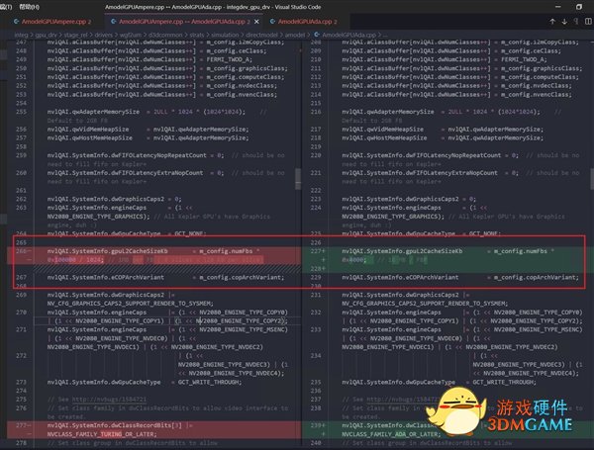This screenshot has height=450, width=594.
Task: Click m_config.graphicsClass on right line 211
Action: tap(541, 68)
